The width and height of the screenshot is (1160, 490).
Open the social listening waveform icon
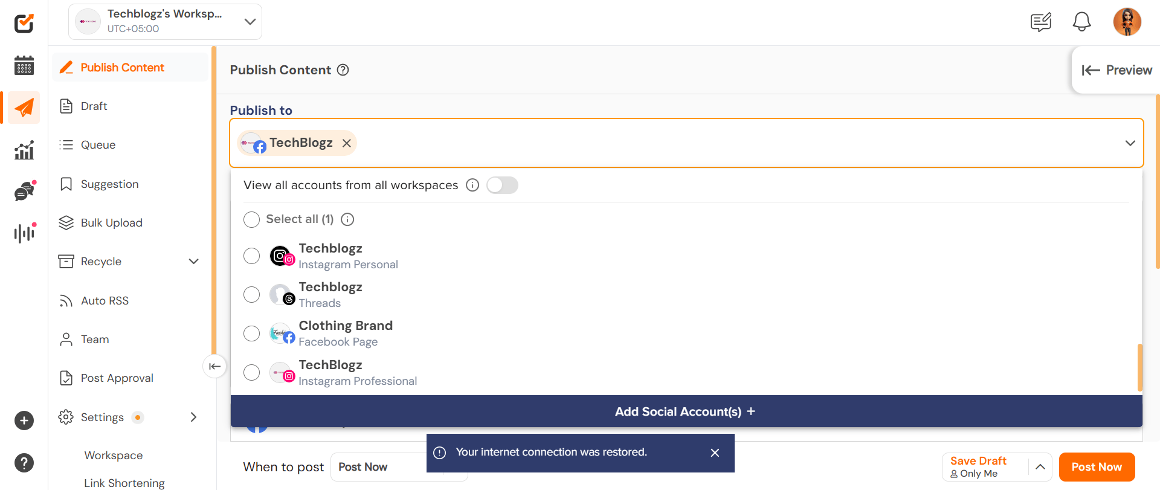[x=24, y=233]
